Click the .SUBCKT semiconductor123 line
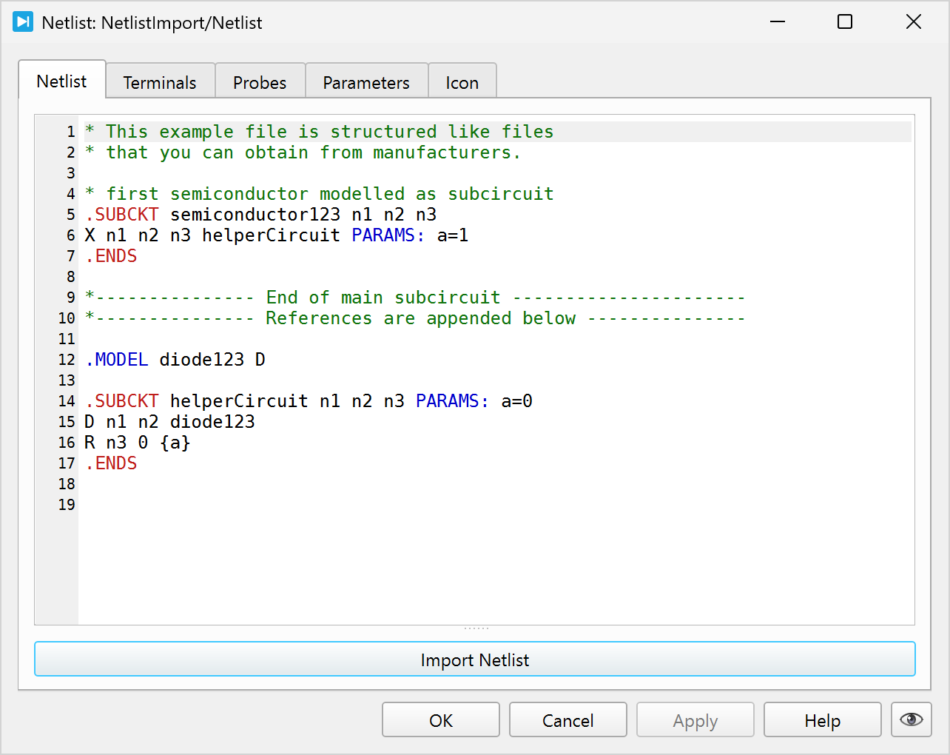The width and height of the screenshot is (950, 755). [260, 215]
